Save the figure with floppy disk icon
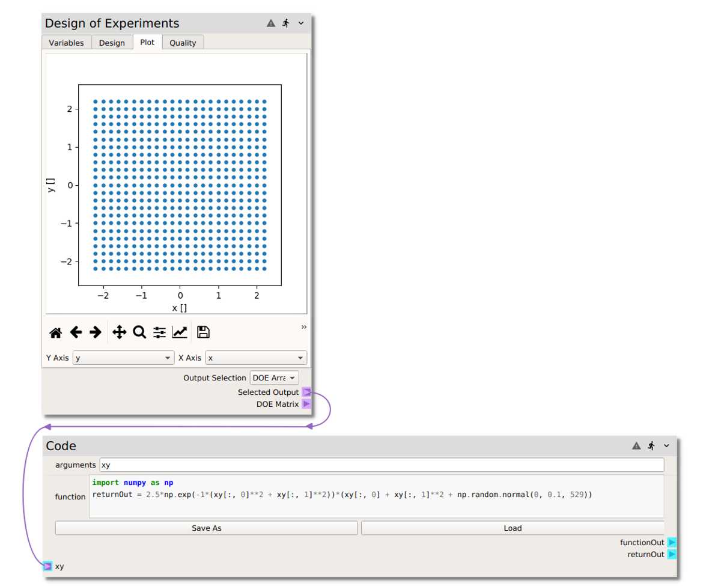This screenshot has height=586, width=721. (203, 332)
